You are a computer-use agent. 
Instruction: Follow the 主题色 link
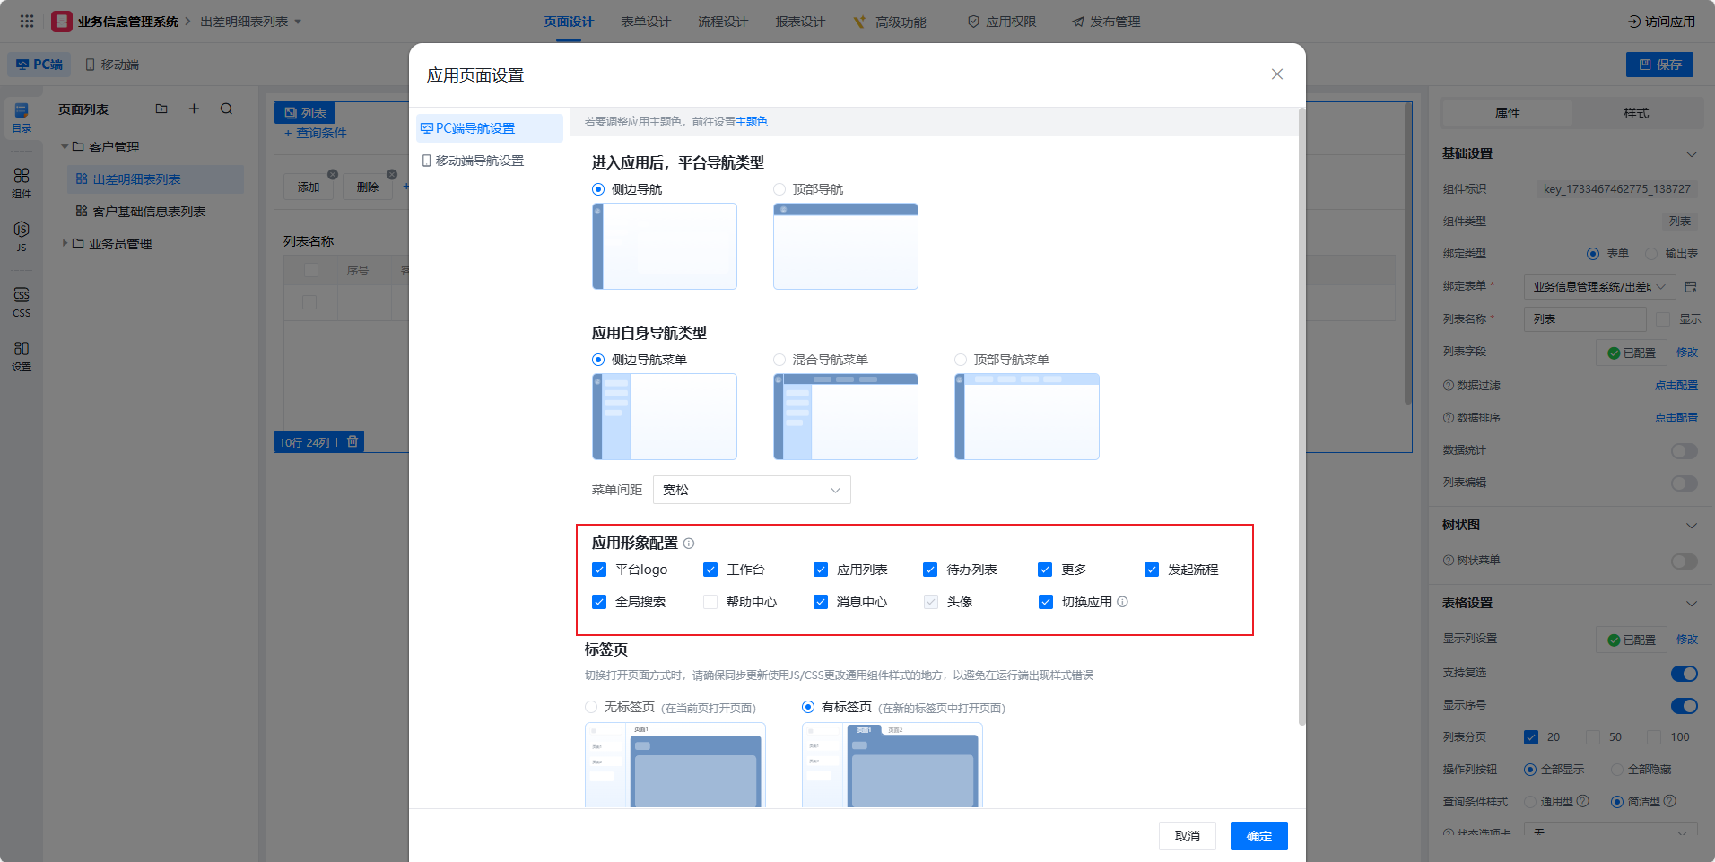751,122
